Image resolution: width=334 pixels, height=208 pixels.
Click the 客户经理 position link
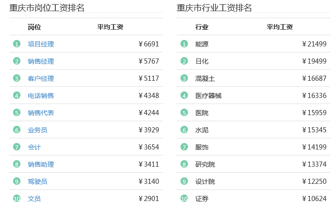pyautogui.click(x=41, y=78)
